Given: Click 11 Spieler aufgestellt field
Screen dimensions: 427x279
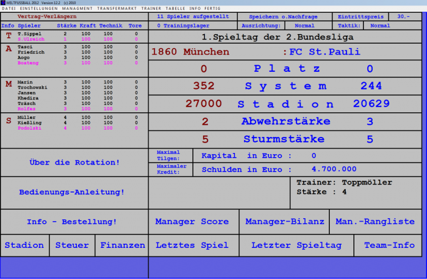Looking at the screenshot, I should coord(193,16).
